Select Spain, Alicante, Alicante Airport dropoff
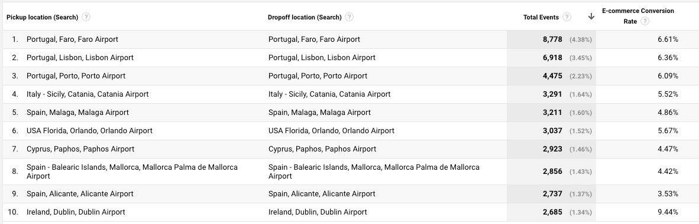699x224 pixels. 322,193
